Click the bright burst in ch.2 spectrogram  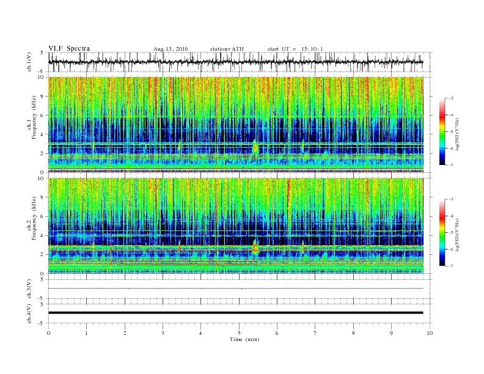[255, 247]
